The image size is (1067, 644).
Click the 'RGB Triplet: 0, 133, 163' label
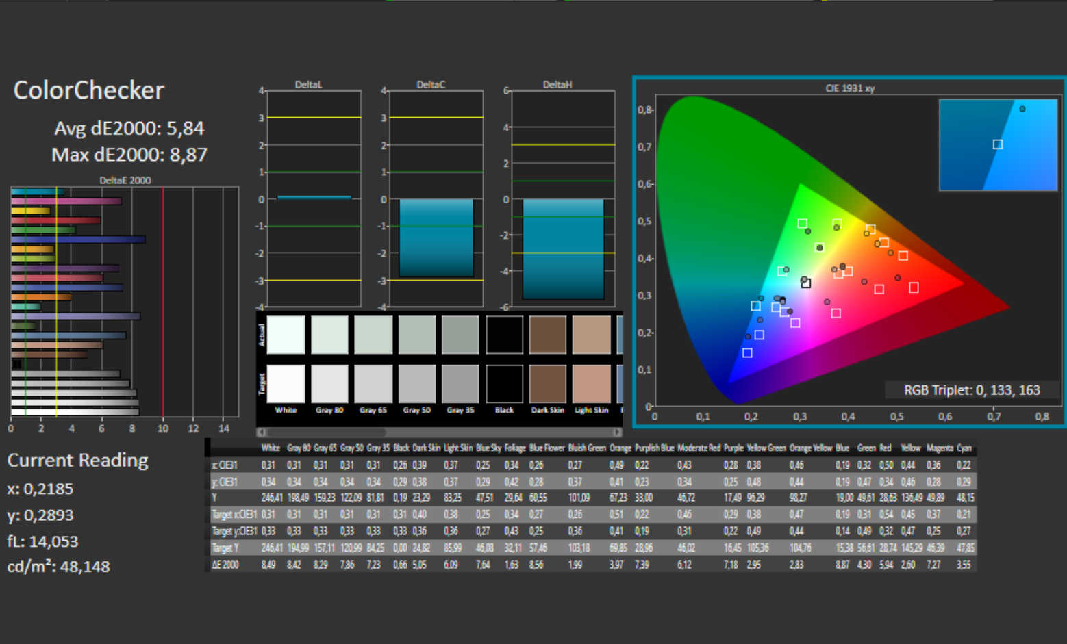click(x=972, y=390)
